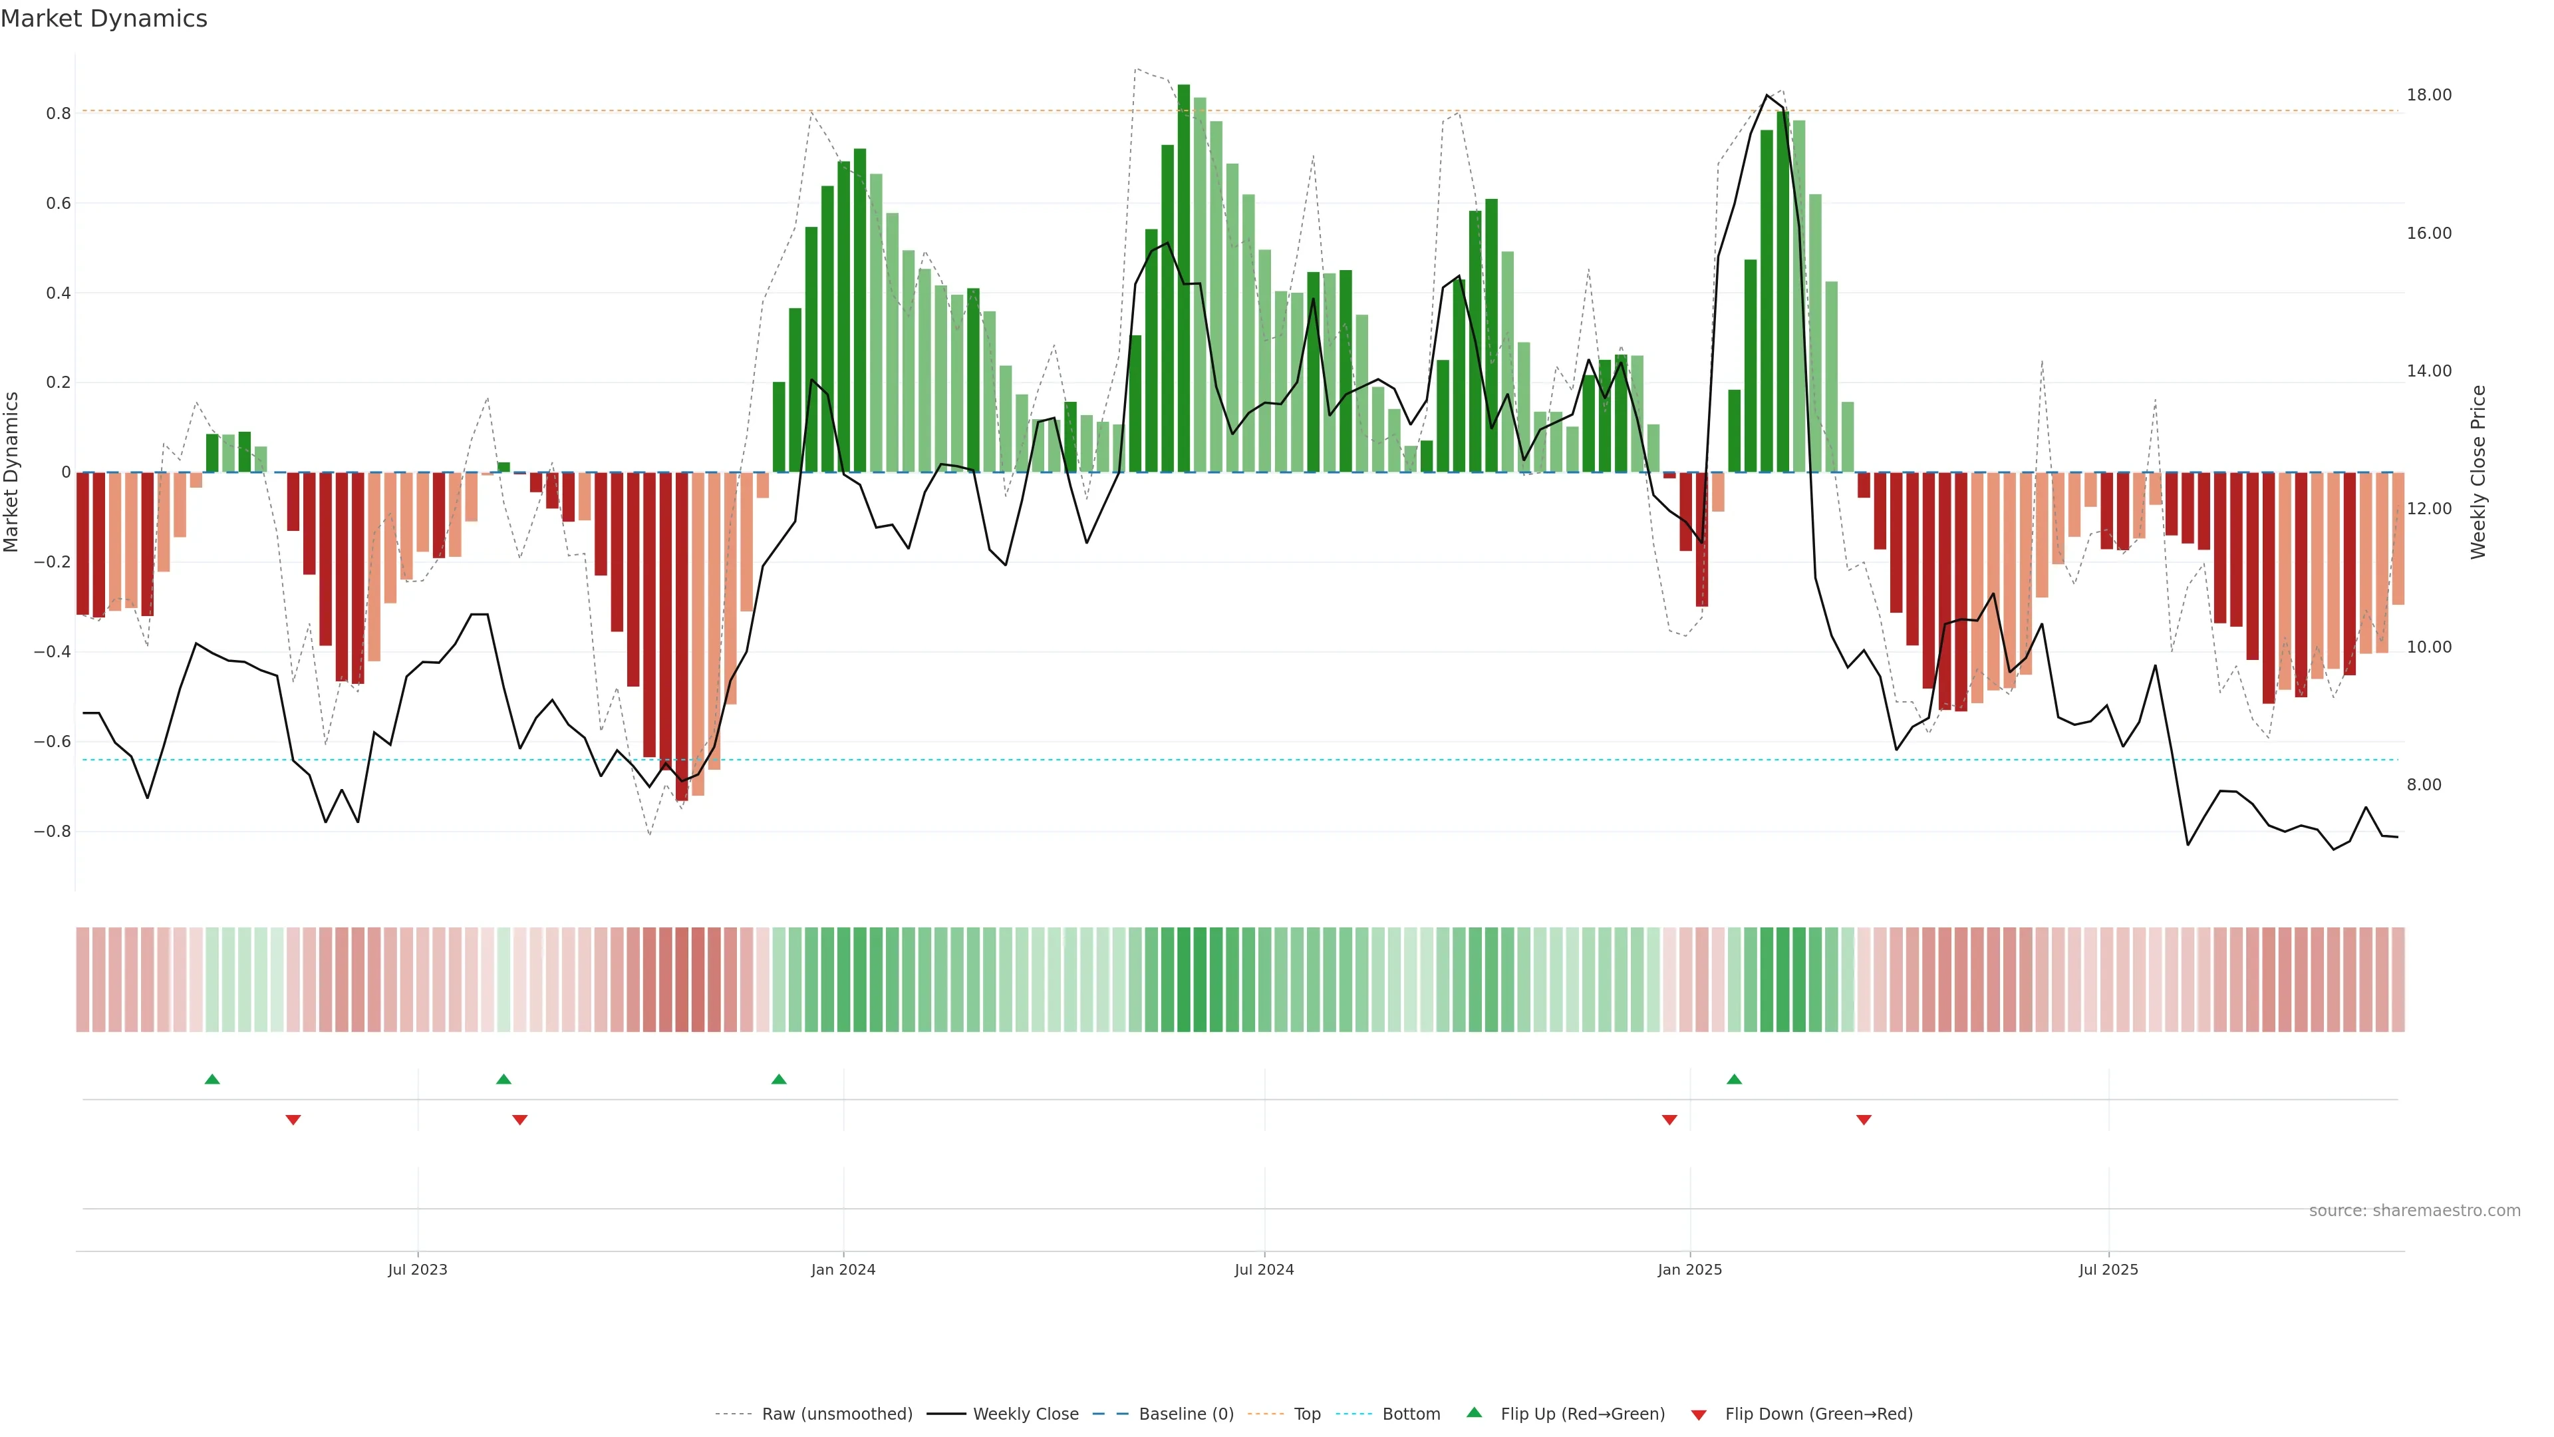Toggle the Top line legend entry
The width and height of the screenshot is (2554, 1437).
1307,1413
